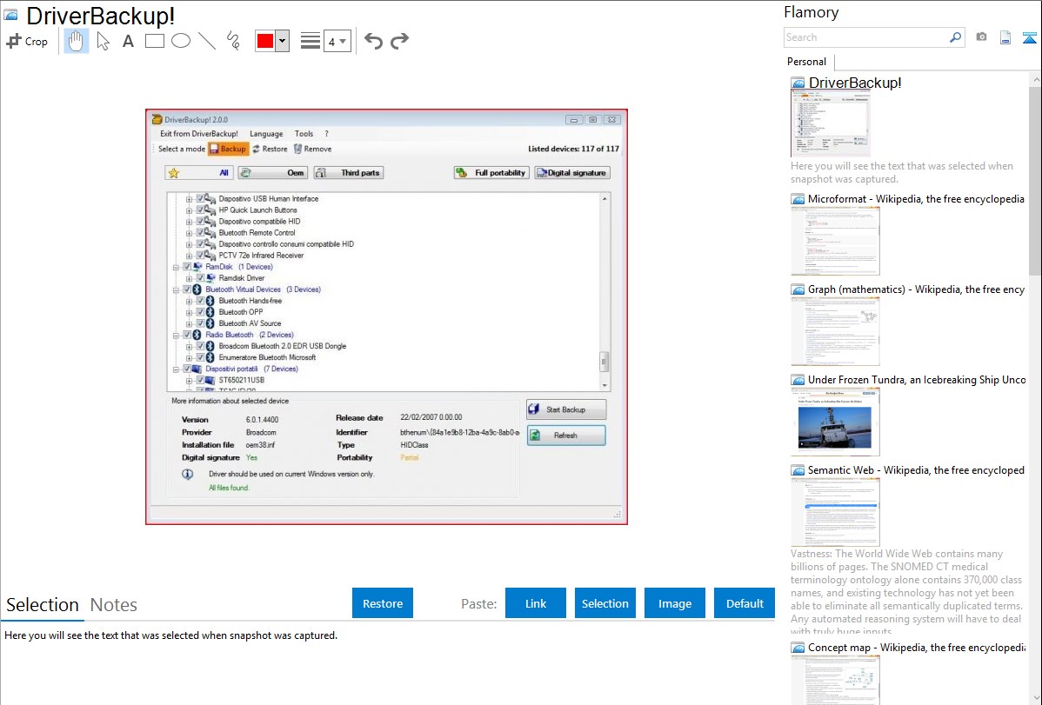This screenshot has width=1042, height=705.
Task: Toggle the PCTV 72e Infrared Receiver checkbox
Action: (200, 256)
